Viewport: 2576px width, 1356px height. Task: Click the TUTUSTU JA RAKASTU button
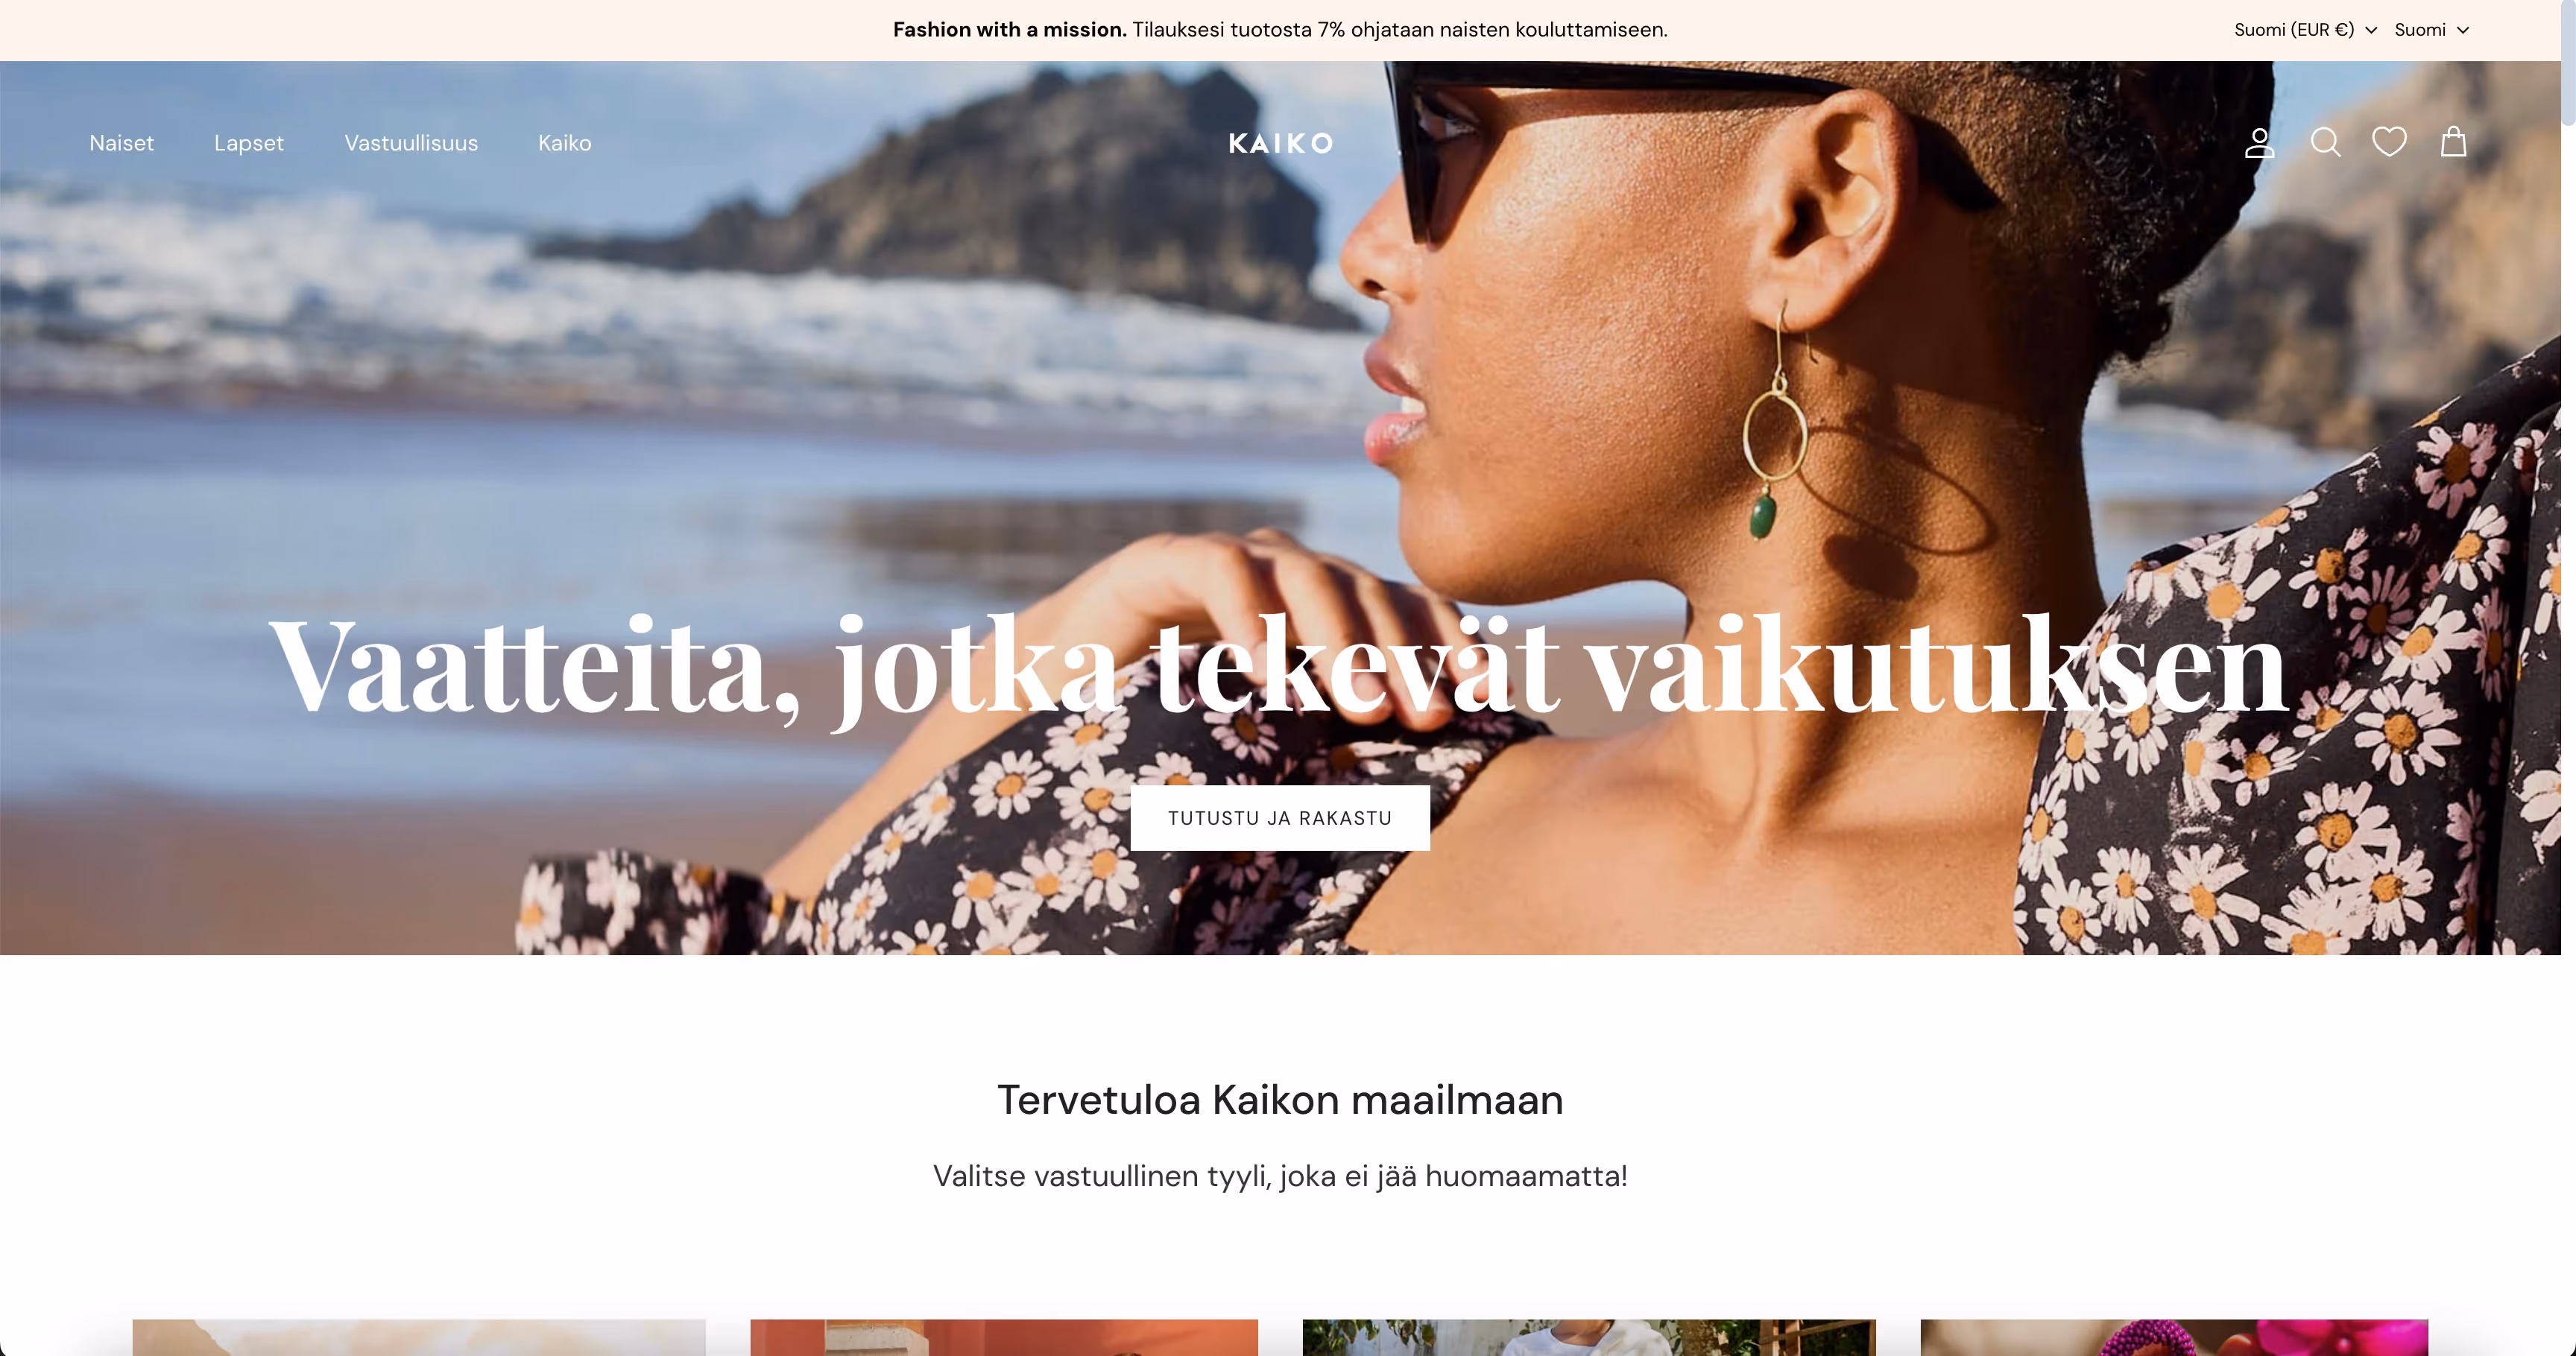(x=1280, y=818)
